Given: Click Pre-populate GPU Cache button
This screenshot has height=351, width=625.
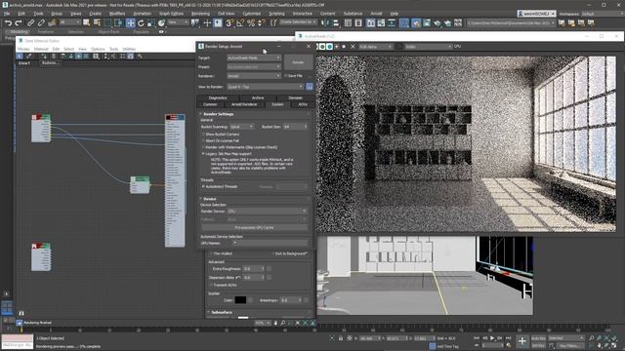Looking at the screenshot, I should pos(254,227).
